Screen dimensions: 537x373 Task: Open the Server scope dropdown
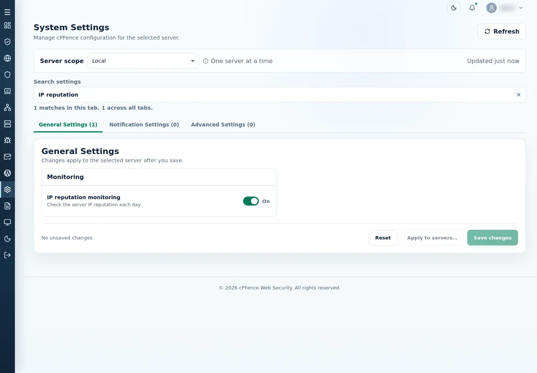point(143,61)
